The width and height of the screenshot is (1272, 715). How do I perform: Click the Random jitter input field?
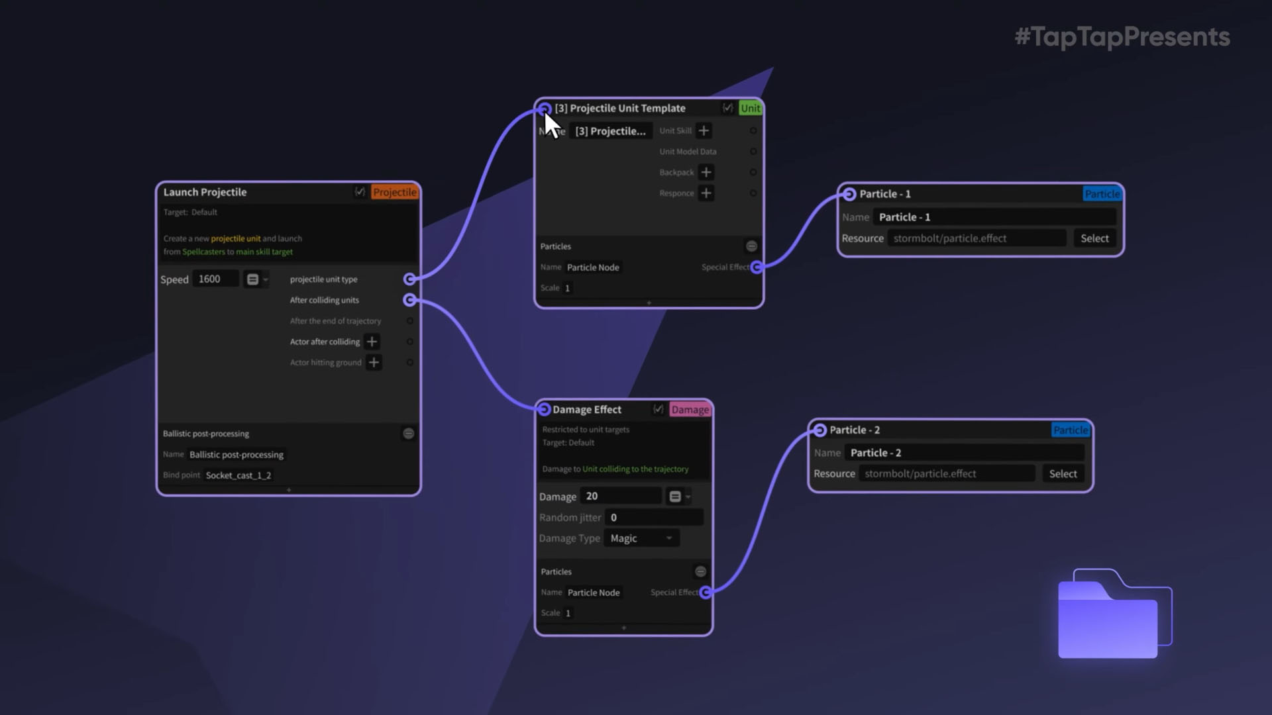click(653, 518)
